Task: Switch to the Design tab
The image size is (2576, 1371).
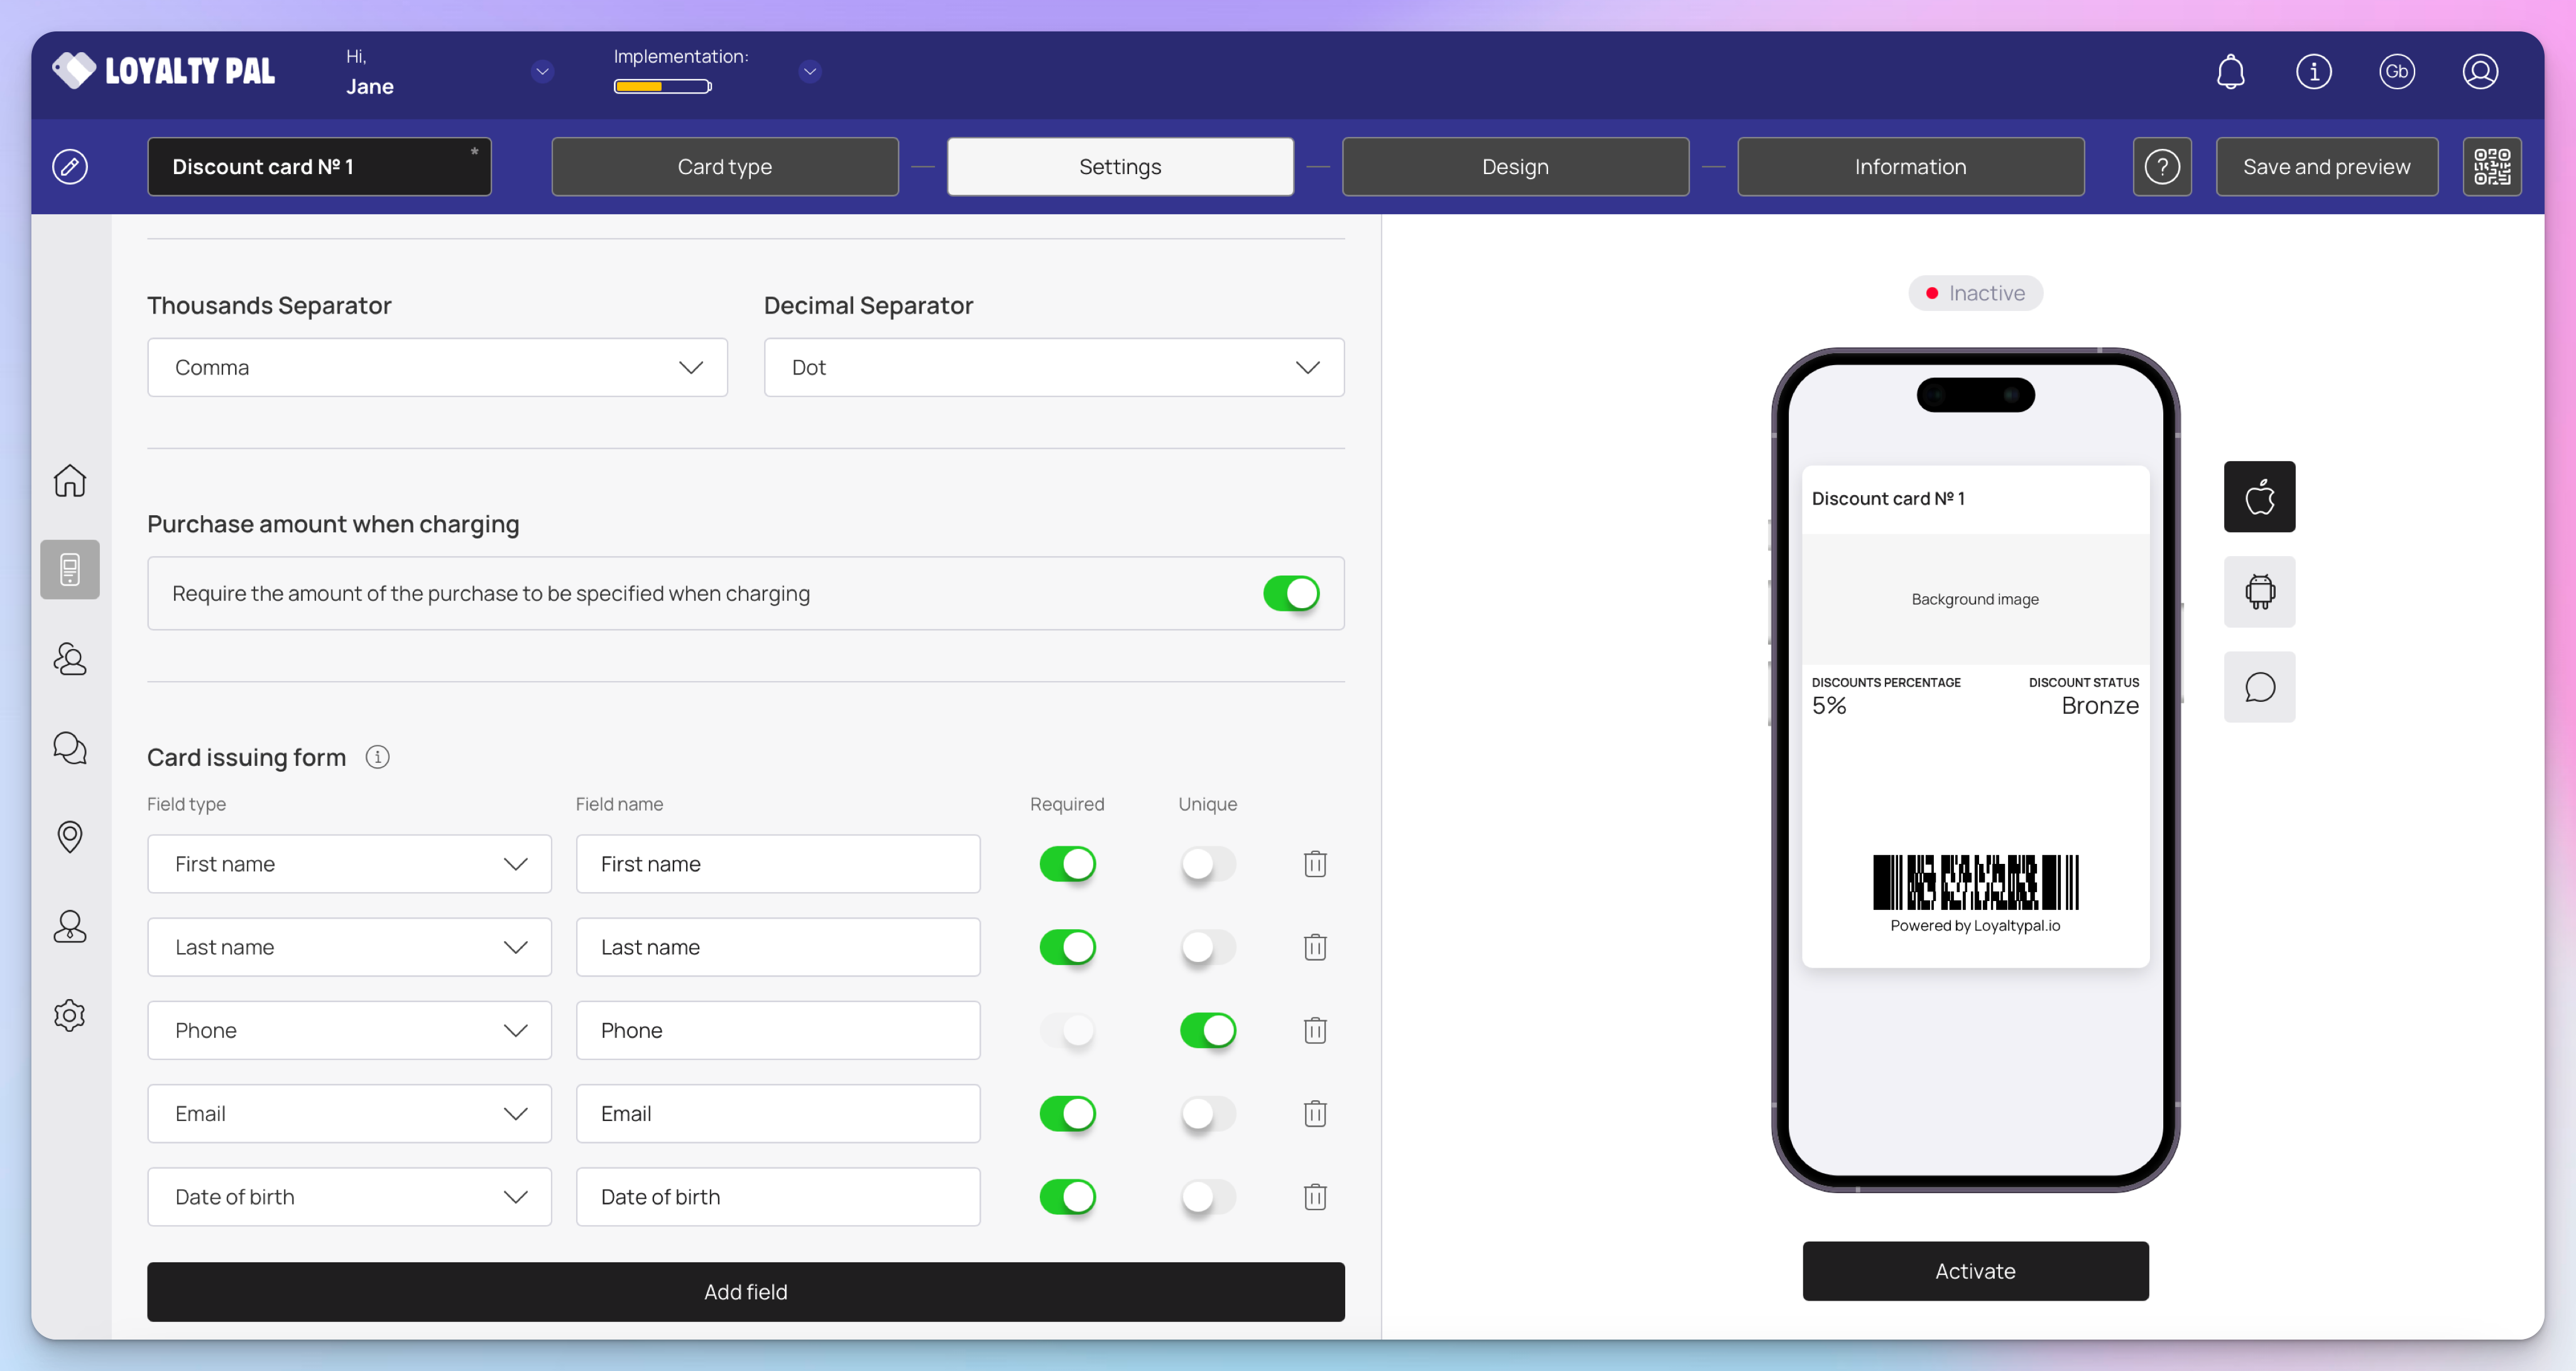Action: (x=1514, y=167)
